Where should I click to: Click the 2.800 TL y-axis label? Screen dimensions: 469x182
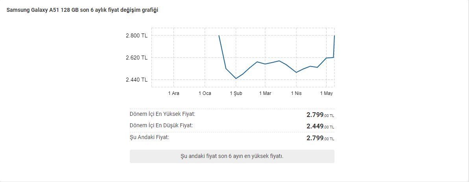(x=137, y=35)
